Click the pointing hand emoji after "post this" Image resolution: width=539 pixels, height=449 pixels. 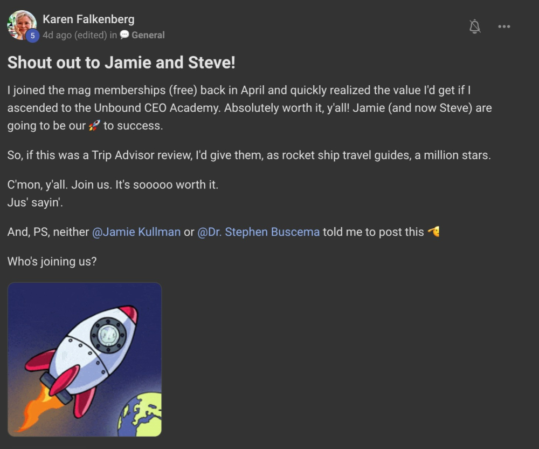point(433,232)
